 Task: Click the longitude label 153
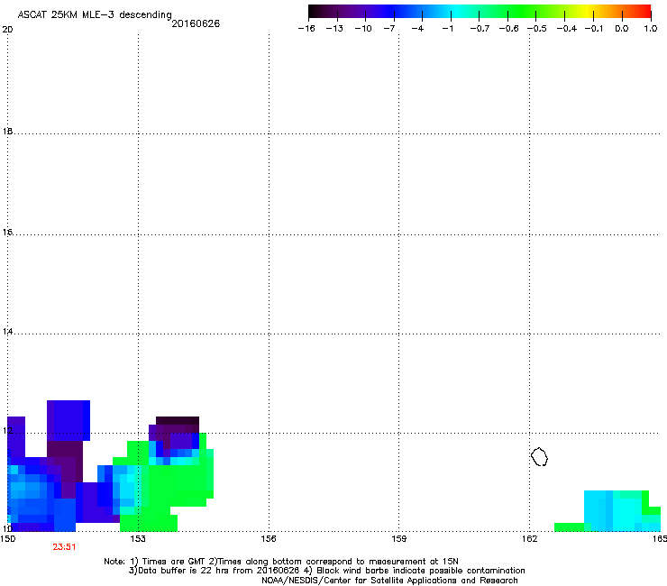tap(138, 539)
